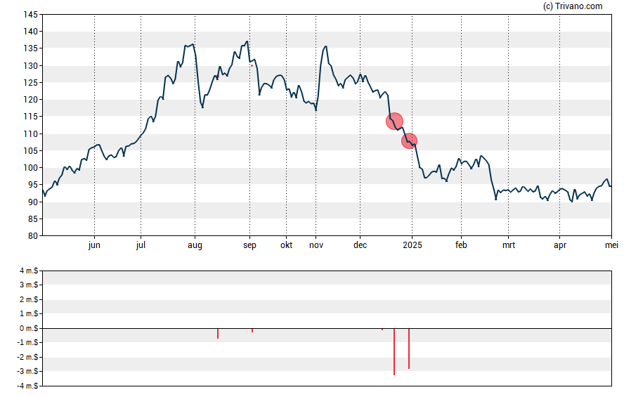Click the '1 m.$' volume axis label
This screenshot has height=397, width=624.
coord(29,314)
